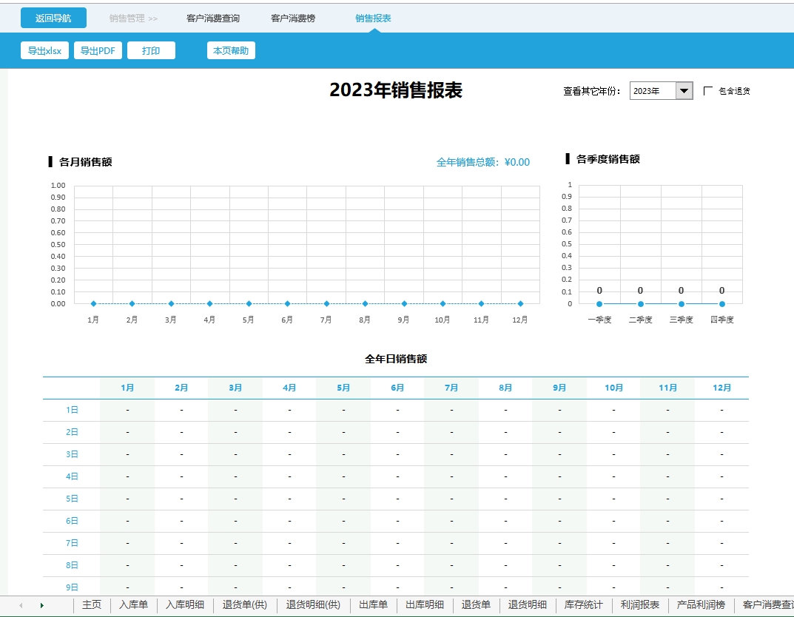Screen dimensions: 794x617
Task: Click the next sheet scroll arrow
Action: [x=42, y=605]
